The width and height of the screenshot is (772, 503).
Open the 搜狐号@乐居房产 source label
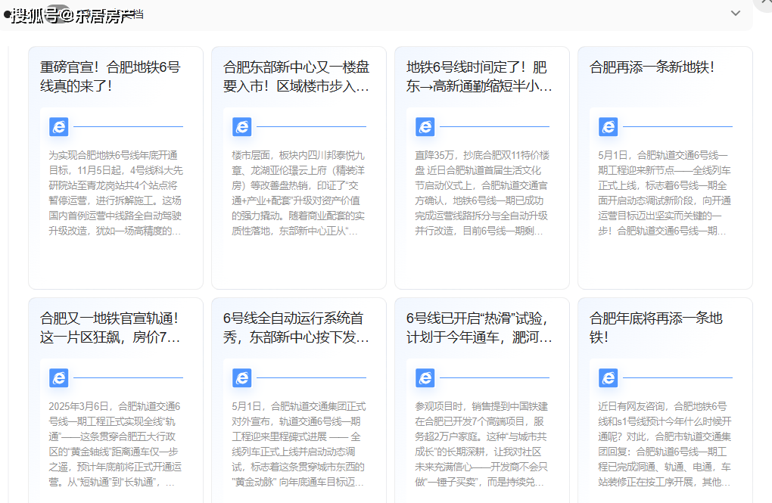(73, 16)
